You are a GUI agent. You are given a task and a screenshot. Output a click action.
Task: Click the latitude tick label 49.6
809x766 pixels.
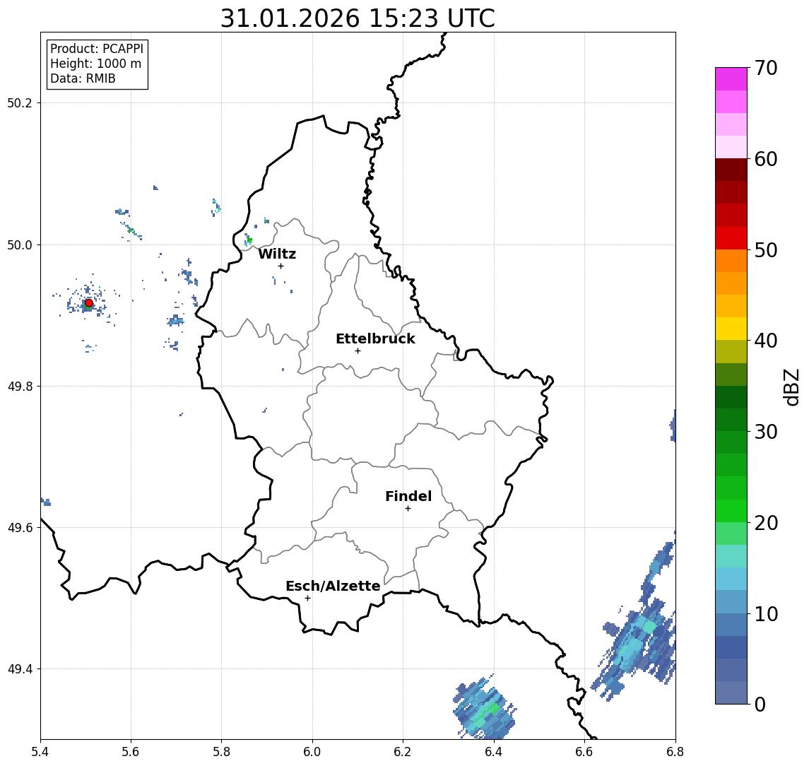[x=20, y=528]
